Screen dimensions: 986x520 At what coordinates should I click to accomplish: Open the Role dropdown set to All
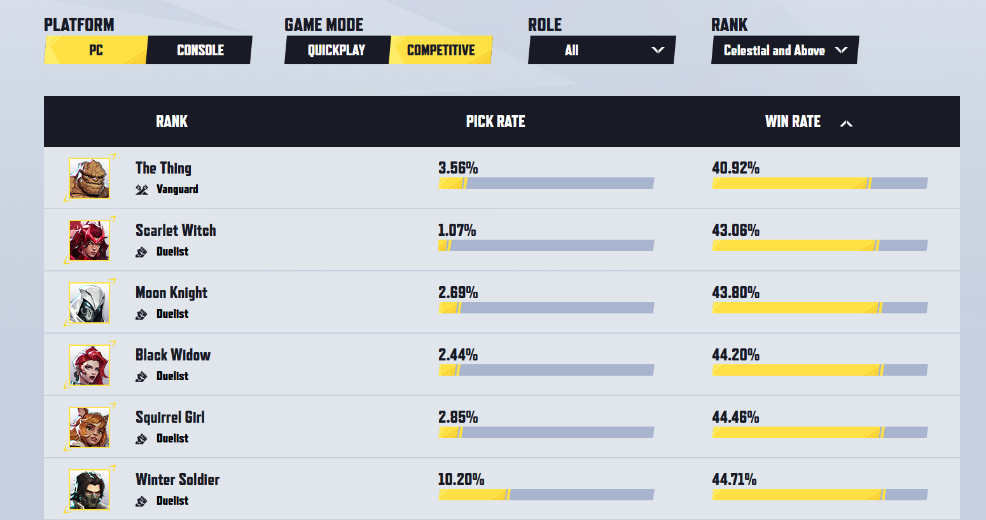point(602,50)
